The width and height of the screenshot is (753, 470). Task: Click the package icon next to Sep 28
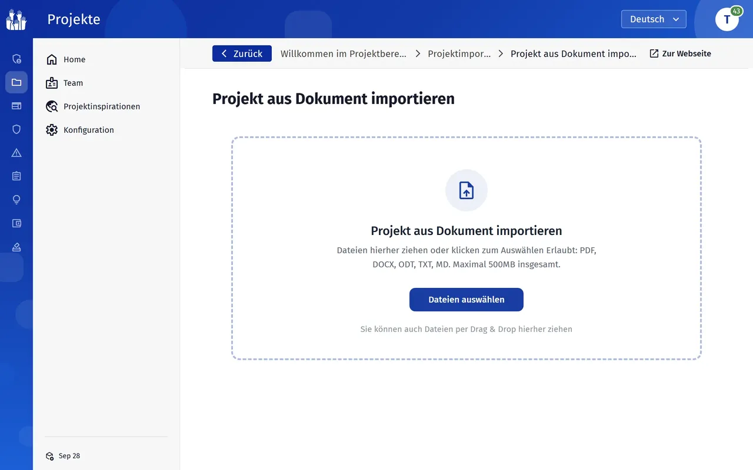[x=50, y=456]
